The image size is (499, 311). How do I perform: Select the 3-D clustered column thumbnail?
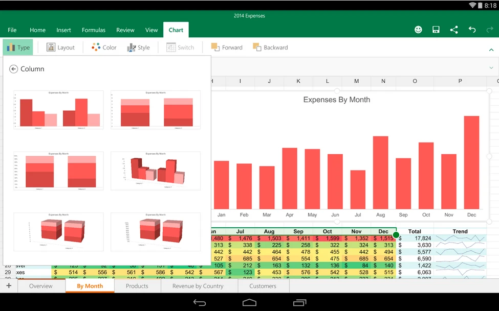coord(156,171)
